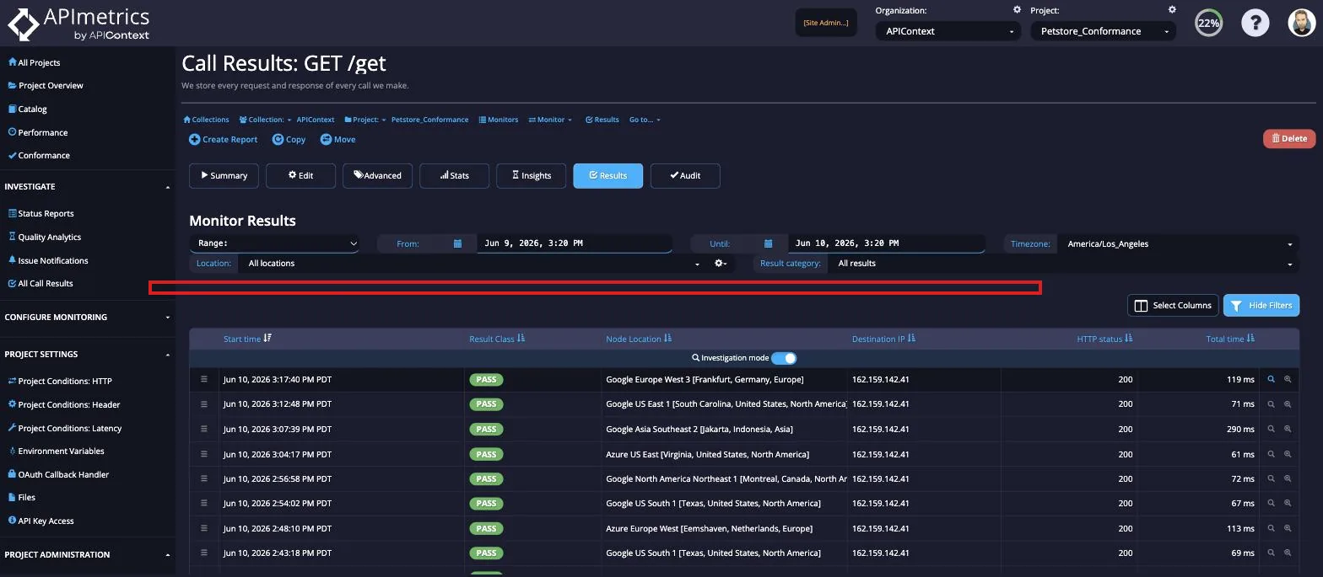Click the From date input field
The image size is (1323, 577).
tap(575, 243)
